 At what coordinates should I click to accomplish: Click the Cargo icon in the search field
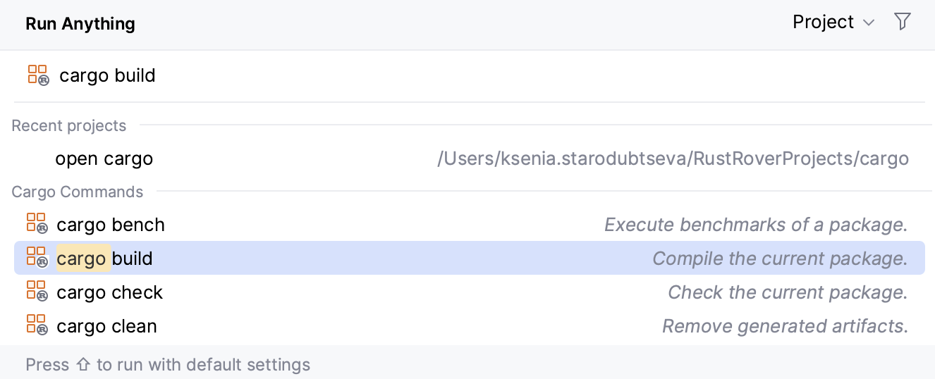click(38, 75)
